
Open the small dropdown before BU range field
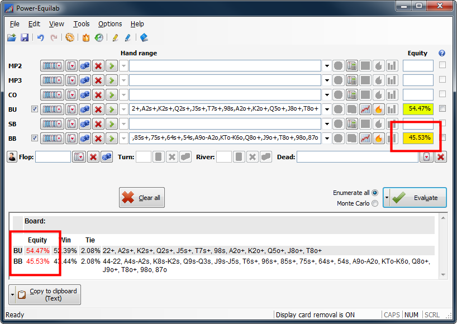[x=123, y=109]
